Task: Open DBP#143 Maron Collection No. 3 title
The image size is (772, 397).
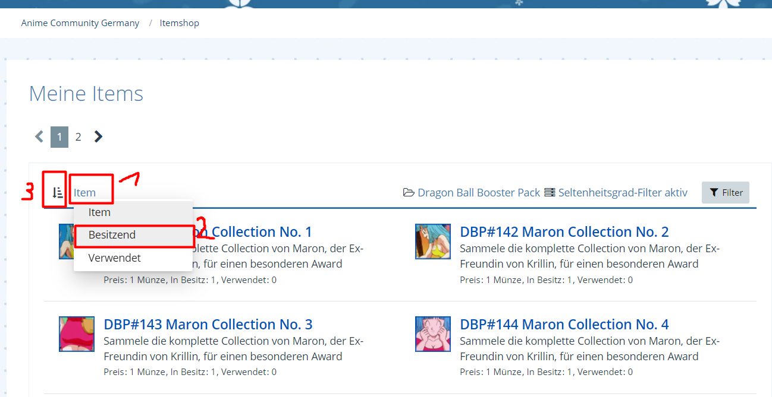Action: pos(208,325)
